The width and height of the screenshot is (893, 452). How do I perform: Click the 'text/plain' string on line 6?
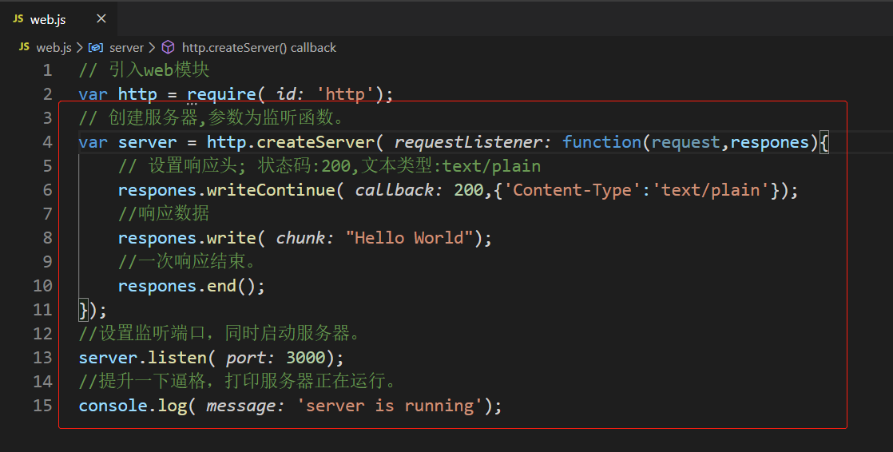tap(711, 189)
